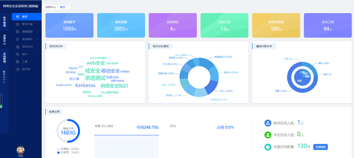Click the diamond icon beside 首页
This screenshot has width=354, height=158.
18,17
